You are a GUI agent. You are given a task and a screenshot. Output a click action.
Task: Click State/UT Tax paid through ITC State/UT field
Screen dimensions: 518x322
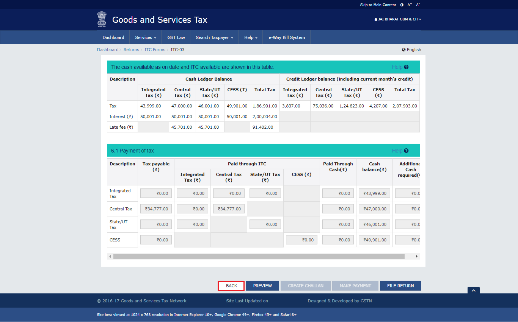click(x=265, y=224)
